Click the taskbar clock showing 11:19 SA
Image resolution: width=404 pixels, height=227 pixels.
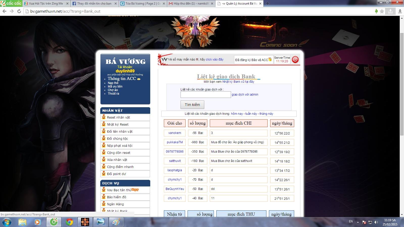(390, 222)
